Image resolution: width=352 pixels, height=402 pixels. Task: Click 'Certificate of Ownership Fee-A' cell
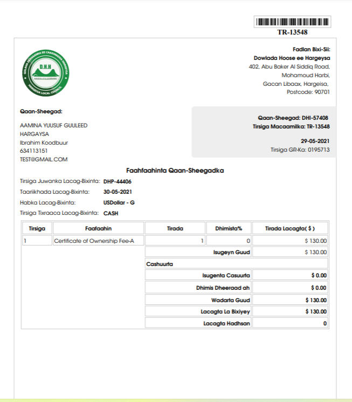pos(98,241)
